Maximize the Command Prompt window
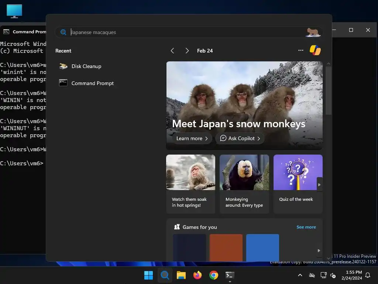The height and width of the screenshot is (284, 378). 351,30
